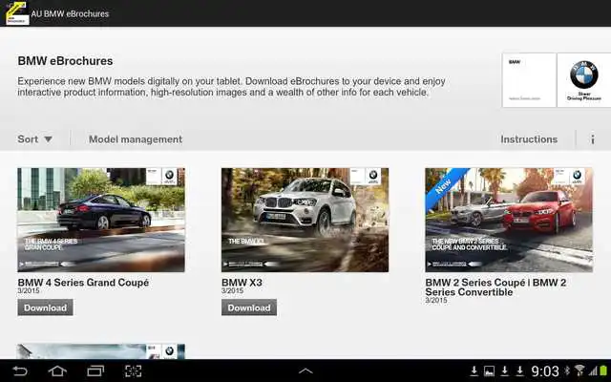Open Model management

click(x=136, y=139)
